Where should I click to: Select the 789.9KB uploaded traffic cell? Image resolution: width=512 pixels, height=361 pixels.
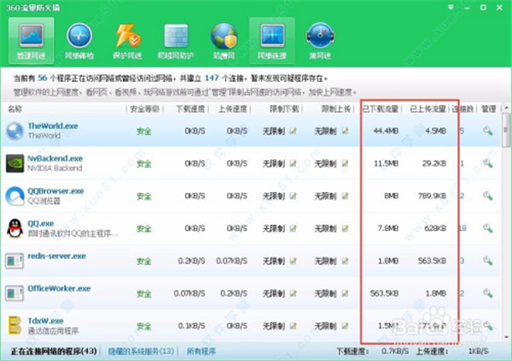coord(432,196)
